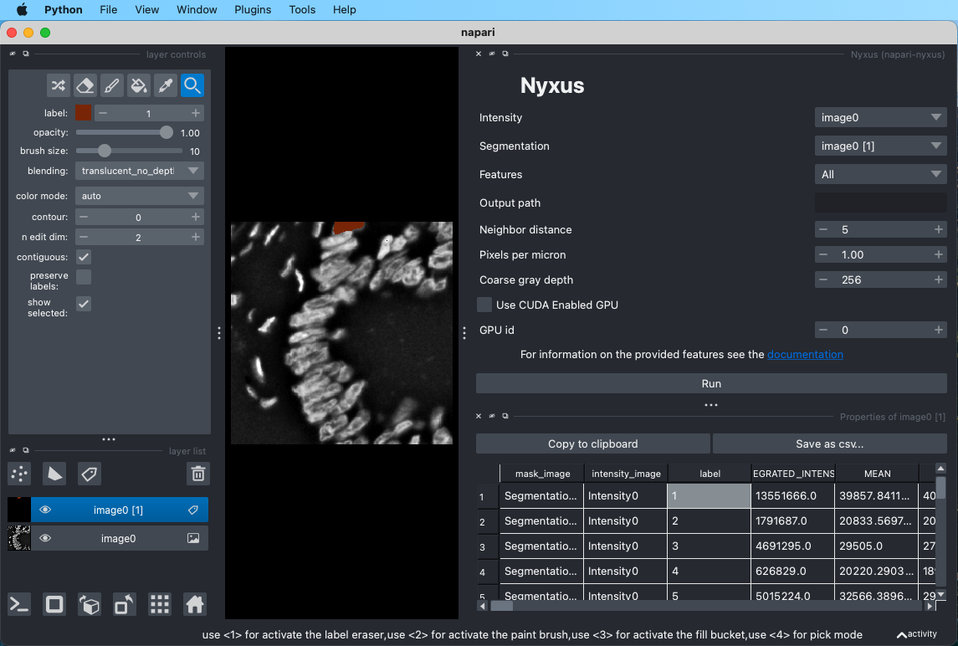Click the image type icon on image0 layer
The height and width of the screenshot is (646, 958).
tap(193, 538)
